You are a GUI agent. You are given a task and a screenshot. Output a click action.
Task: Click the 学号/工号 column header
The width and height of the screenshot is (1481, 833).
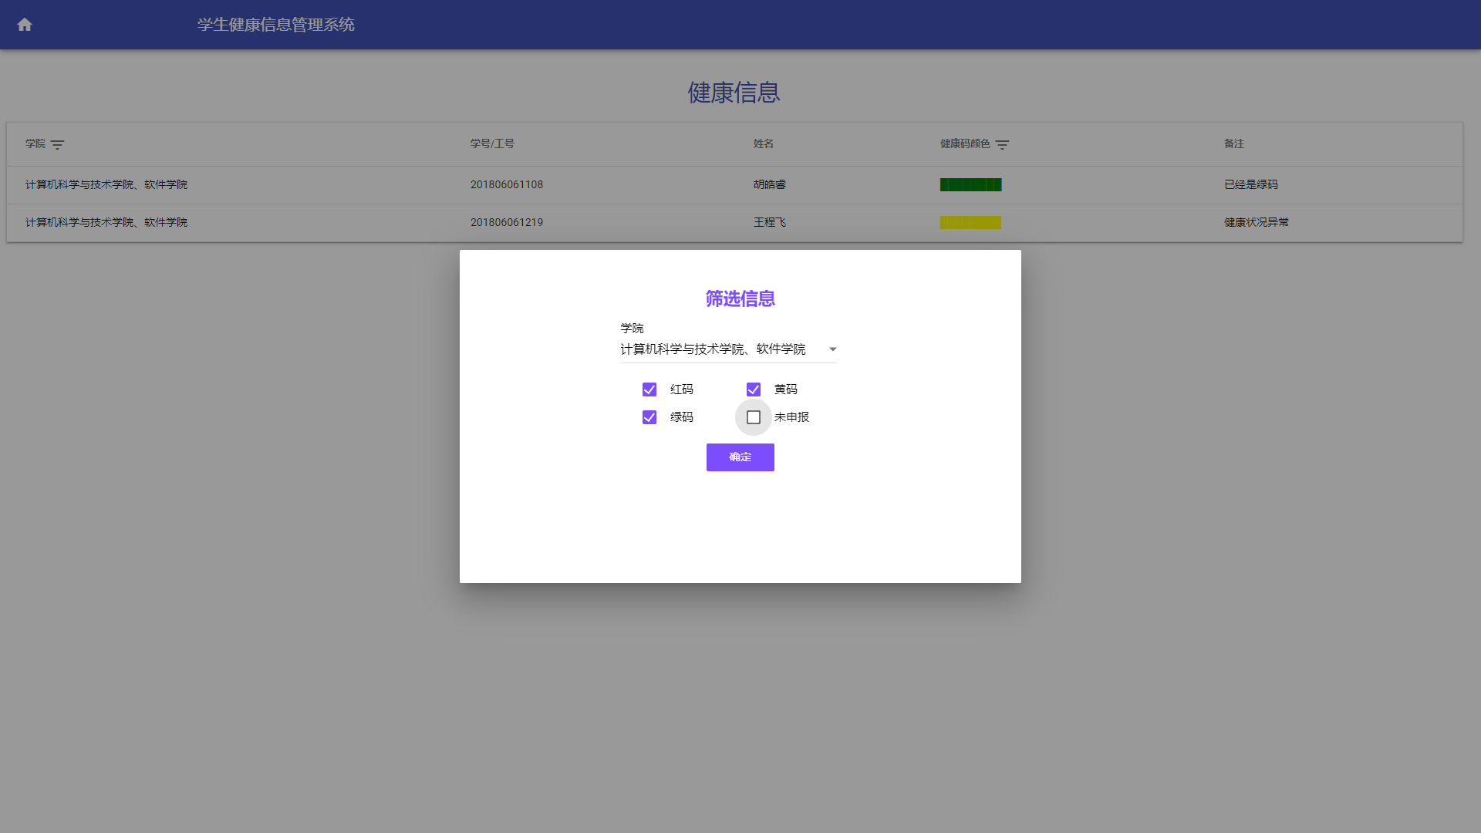[492, 144]
